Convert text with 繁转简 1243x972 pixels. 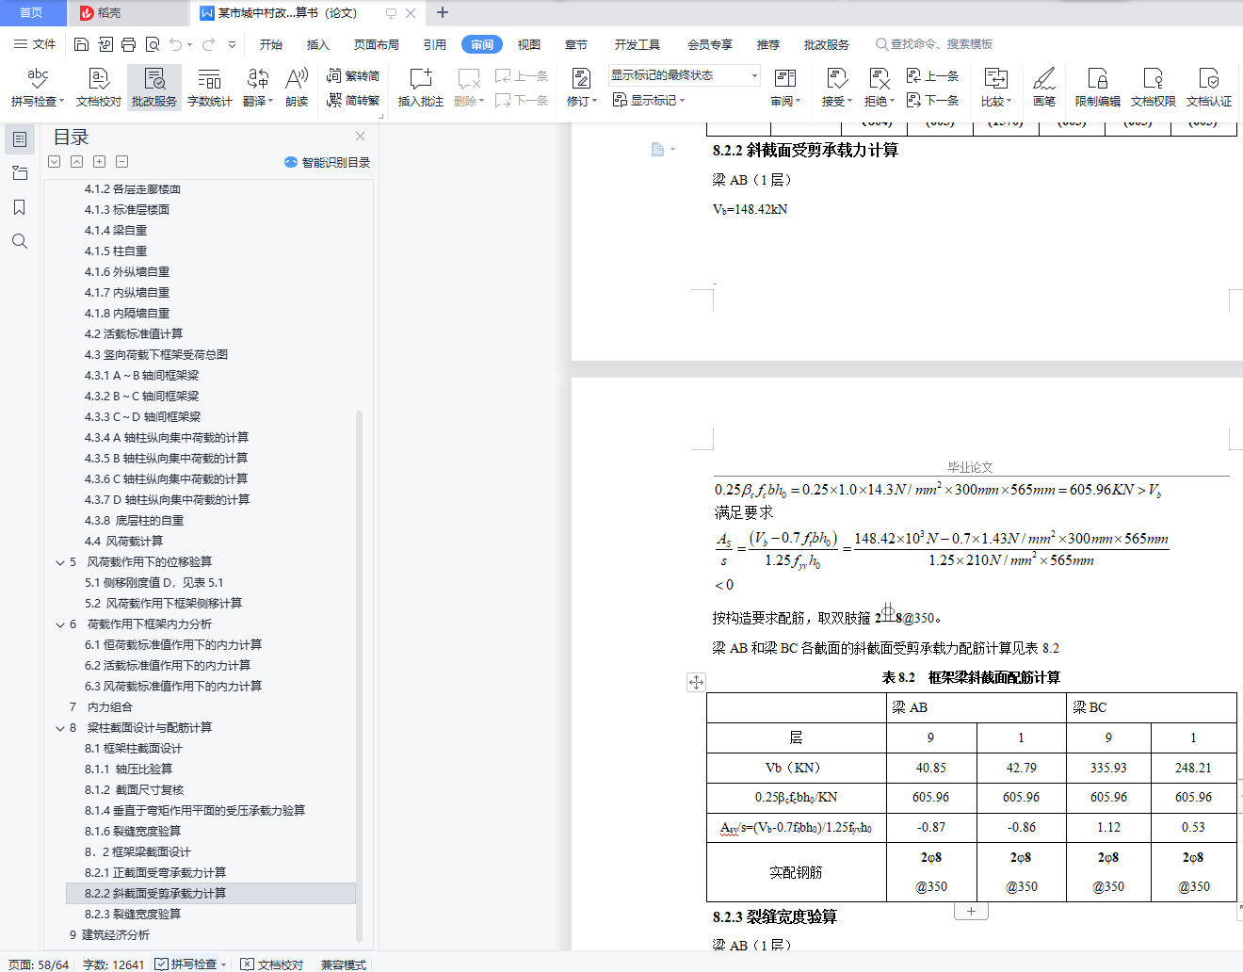click(x=353, y=75)
